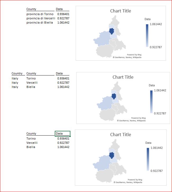Click the selected Data header cell in the third table
The width and height of the screenshot is (172, 192).
pyautogui.click(x=62, y=133)
